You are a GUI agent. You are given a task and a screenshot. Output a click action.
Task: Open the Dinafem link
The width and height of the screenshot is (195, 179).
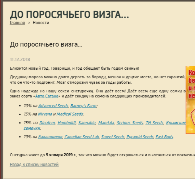pyautogui.click(x=47, y=123)
